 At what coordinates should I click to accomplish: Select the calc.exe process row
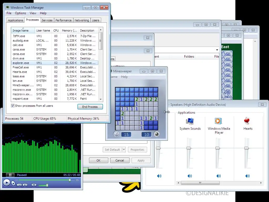click(55, 45)
